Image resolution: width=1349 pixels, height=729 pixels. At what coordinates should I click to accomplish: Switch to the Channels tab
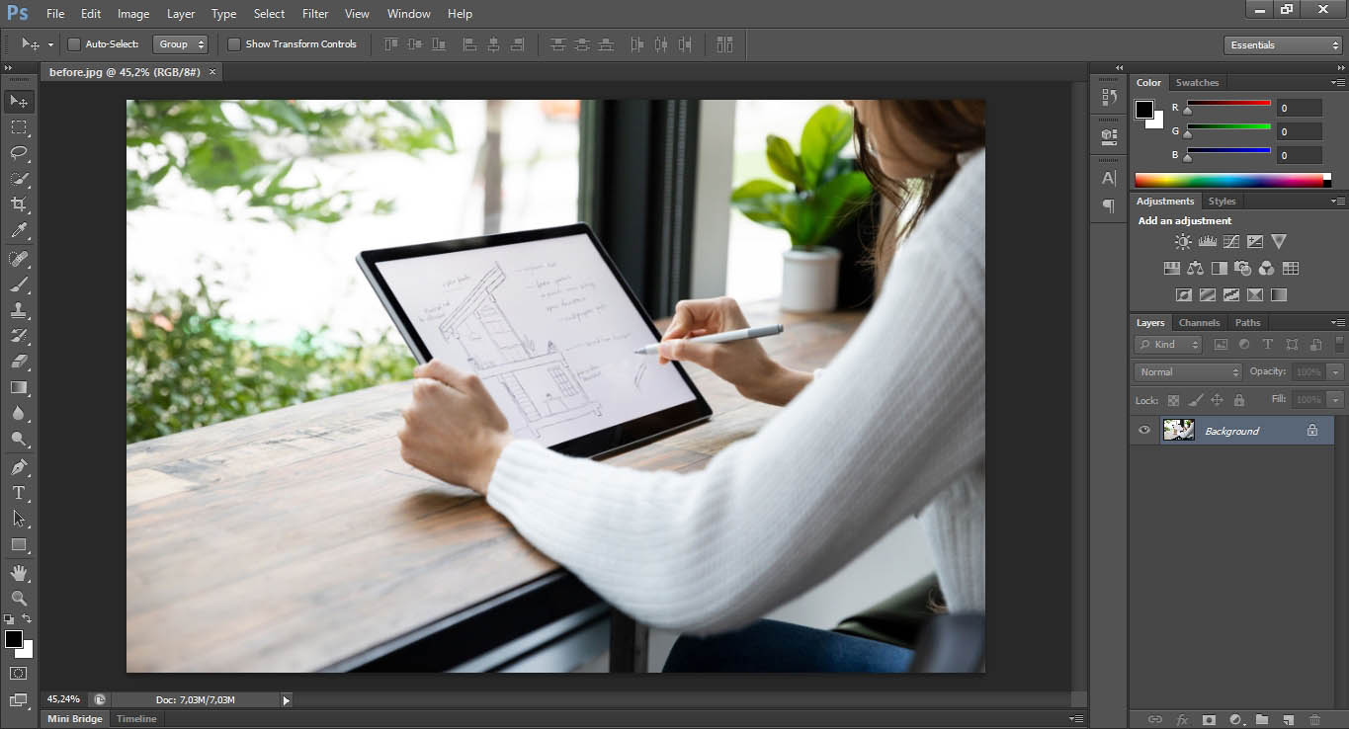[x=1199, y=322]
